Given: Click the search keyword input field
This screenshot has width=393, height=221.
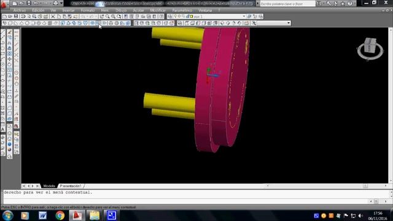Looking at the screenshot, I should click(x=287, y=4).
